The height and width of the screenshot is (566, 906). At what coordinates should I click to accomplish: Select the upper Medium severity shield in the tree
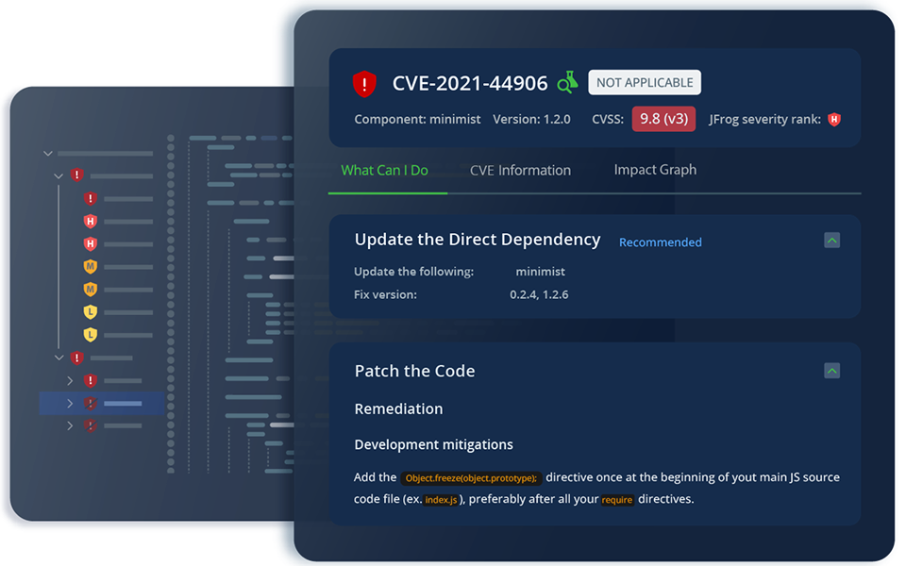click(91, 266)
